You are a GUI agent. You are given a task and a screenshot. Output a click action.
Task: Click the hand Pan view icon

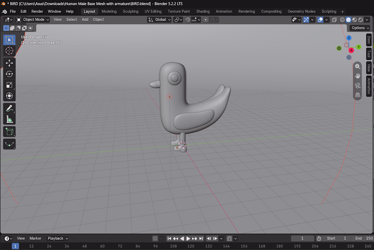357,76
